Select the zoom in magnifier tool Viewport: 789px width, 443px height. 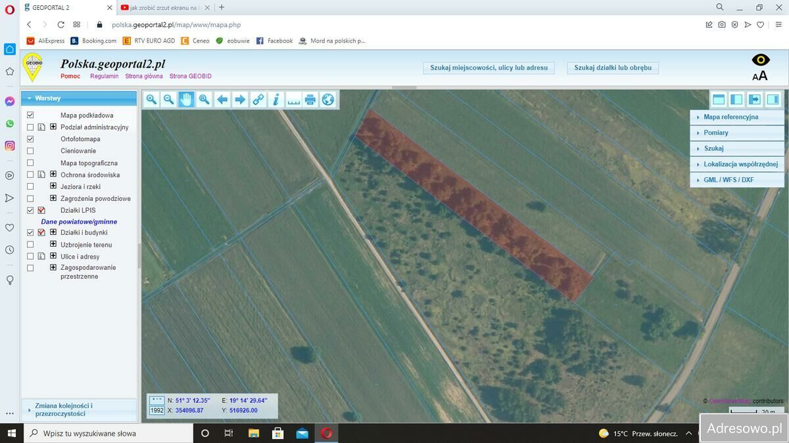(151, 99)
